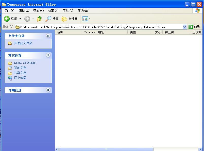Click the share folder icon in tasks
204x151 pixels.
click(10, 43)
